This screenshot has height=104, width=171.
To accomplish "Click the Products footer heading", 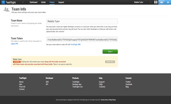I will click(x=76, y=78).
